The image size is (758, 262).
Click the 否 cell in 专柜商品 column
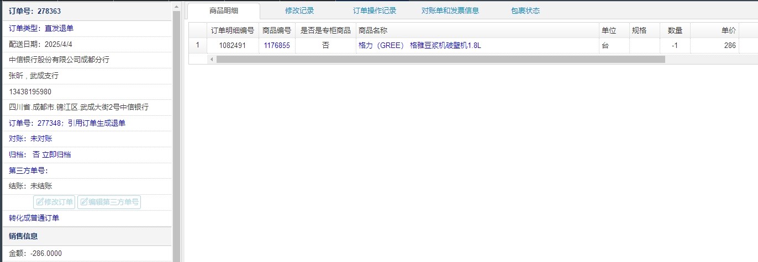(x=325, y=46)
